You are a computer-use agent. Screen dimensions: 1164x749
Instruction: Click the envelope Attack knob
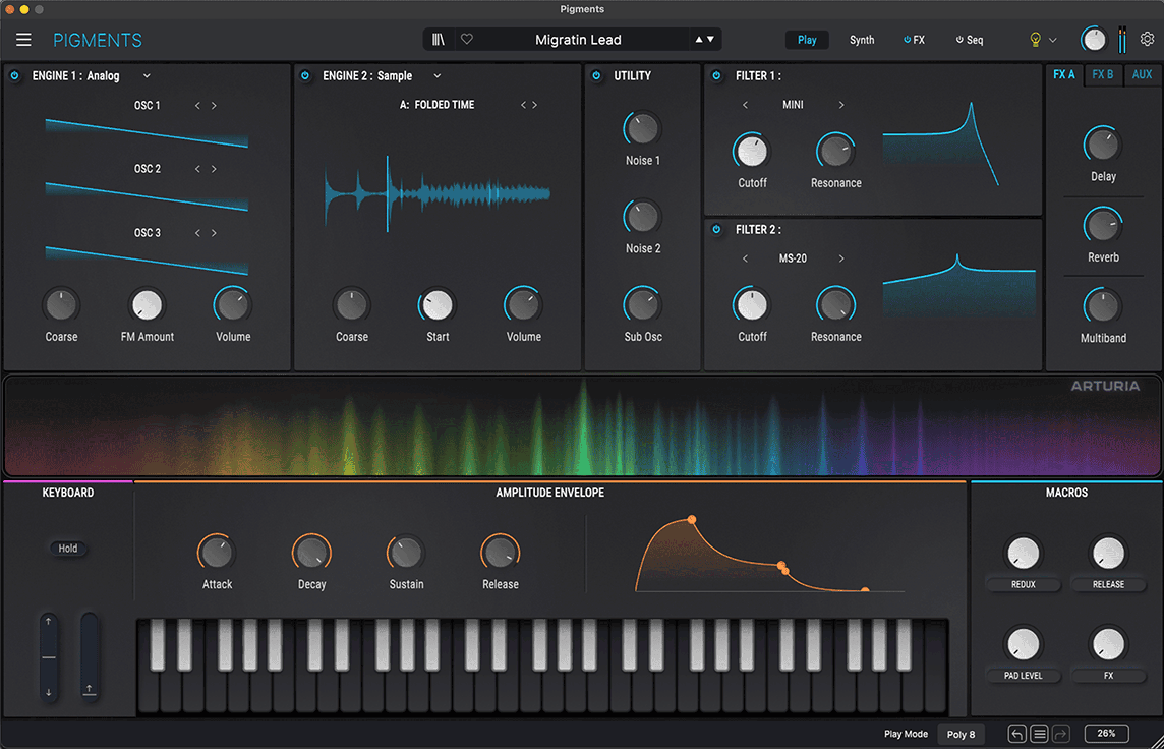coord(217,553)
